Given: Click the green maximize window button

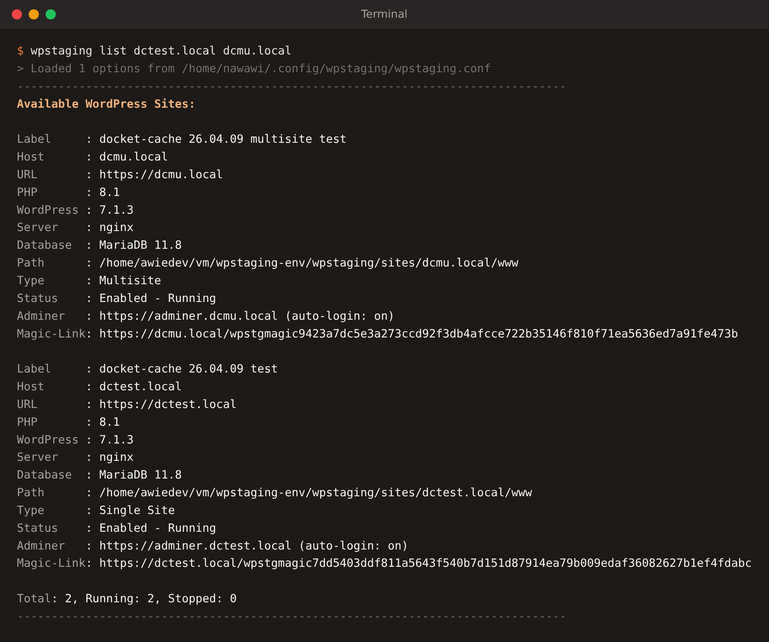Looking at the screenshot, I should point(51,14).
